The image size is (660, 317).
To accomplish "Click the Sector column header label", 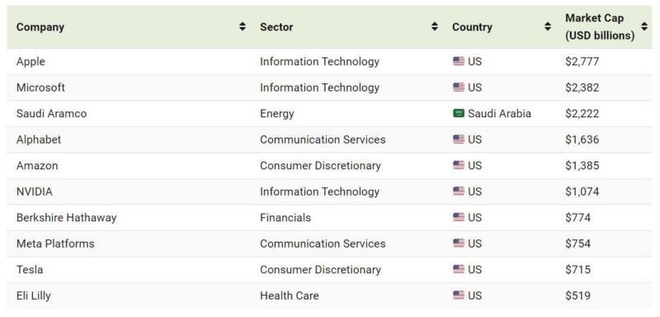I will (276, 27).
